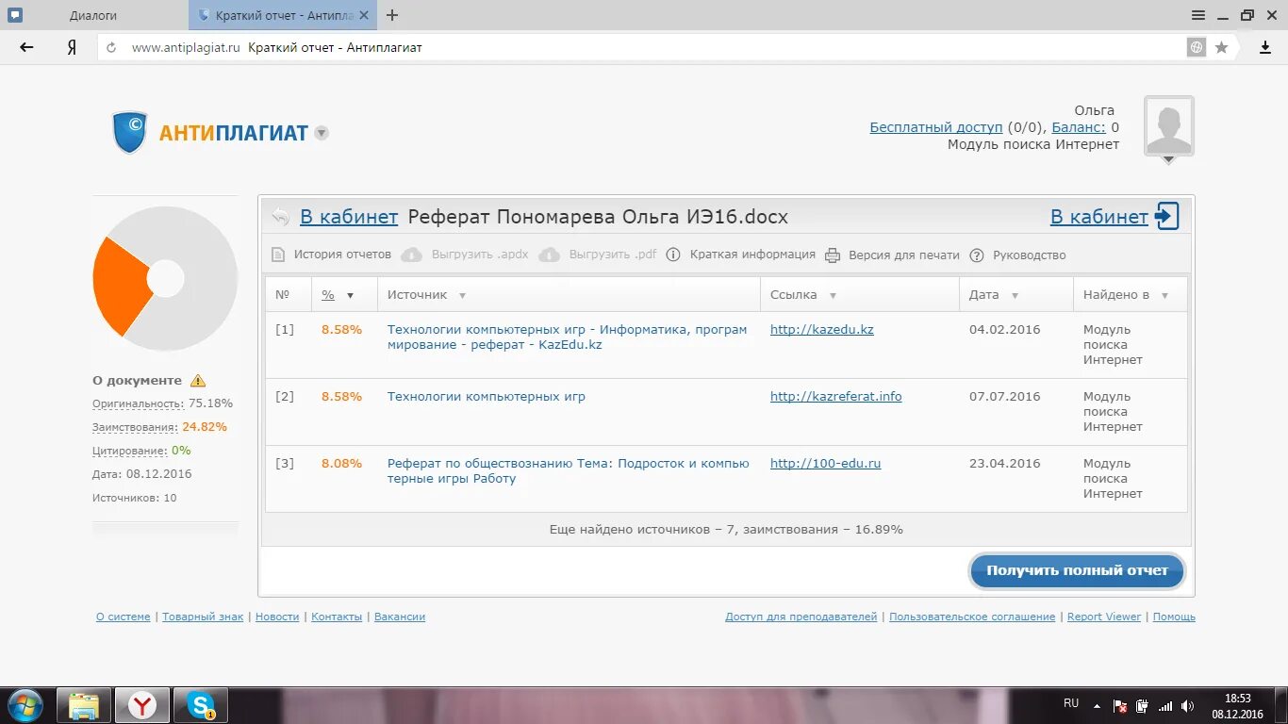Open source Реферат по обществознанию
Image resolution: width=1288 pixels, height=724 pixels.
click(568, 470)
